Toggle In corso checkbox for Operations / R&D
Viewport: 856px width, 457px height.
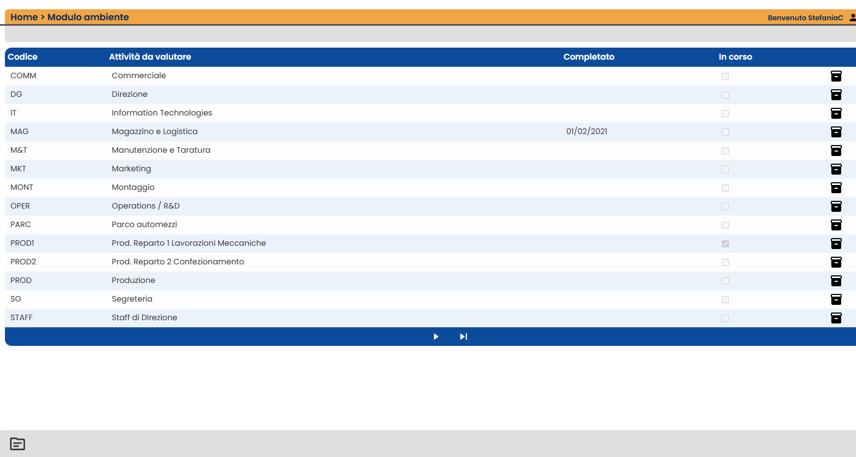point(725,206)
